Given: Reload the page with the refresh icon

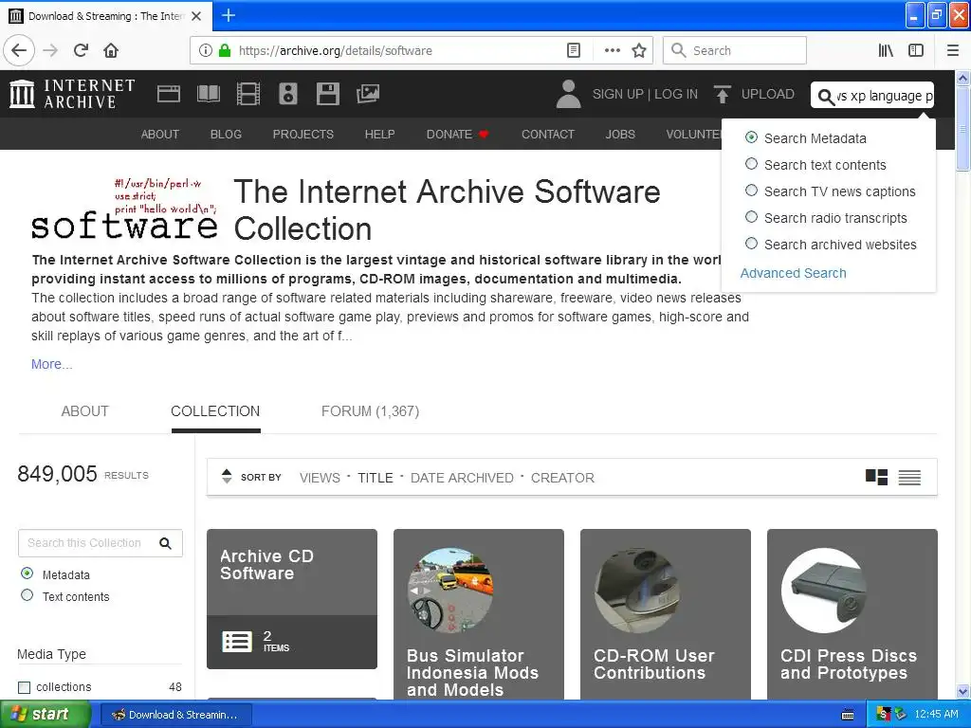Looking at the screenshot, I should click(x=82, y=50).
